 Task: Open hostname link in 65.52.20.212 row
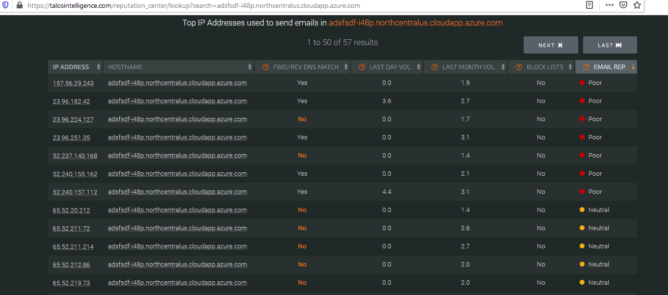[x=177, y=210]
